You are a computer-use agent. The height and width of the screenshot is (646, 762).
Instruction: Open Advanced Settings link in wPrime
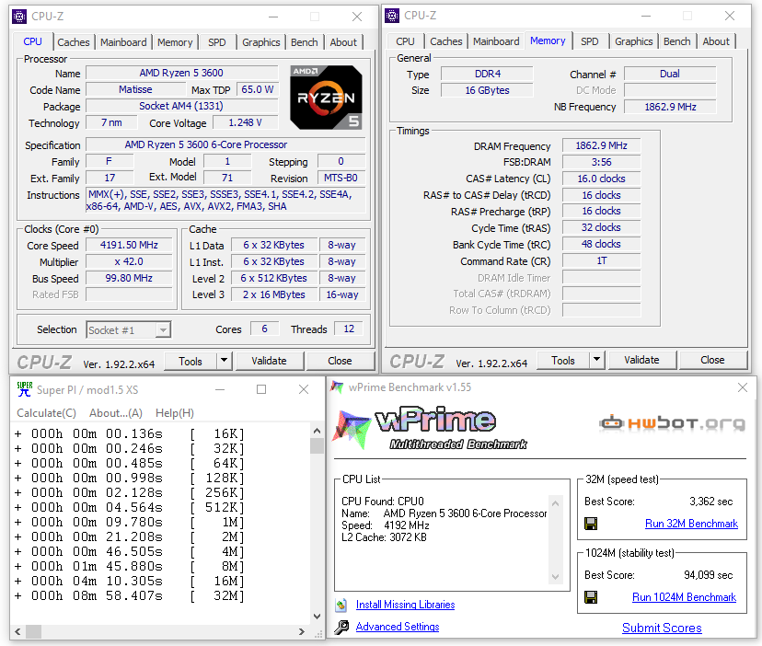(398, 627)
